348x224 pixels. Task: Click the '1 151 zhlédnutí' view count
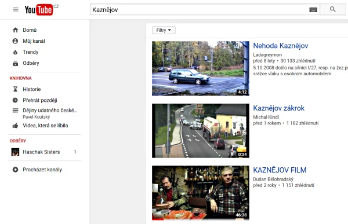click(298, 185)
